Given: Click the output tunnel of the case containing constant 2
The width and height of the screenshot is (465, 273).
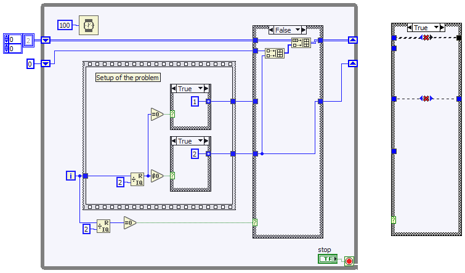Looking at the screenshot, I should pyautogui.click(x=208, y=153).
